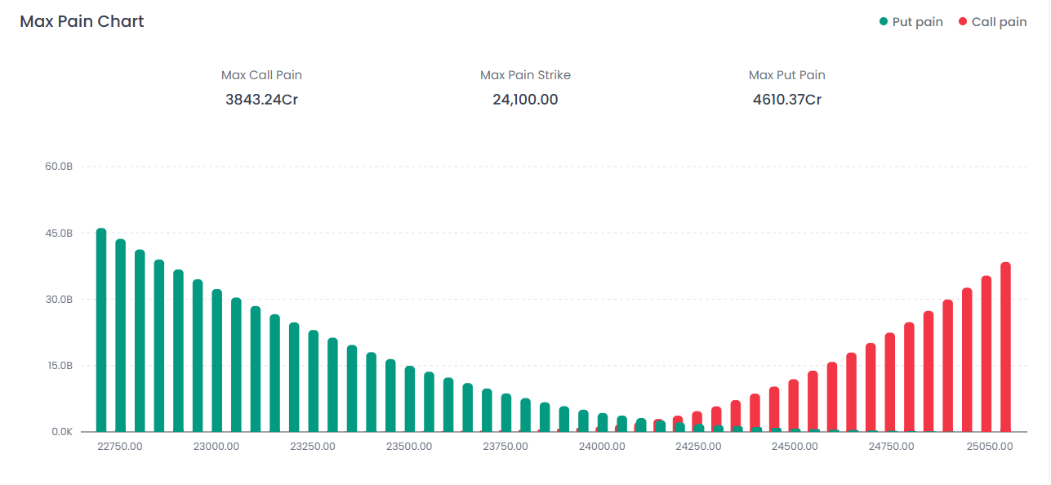Click the green bar above 23750.00
This screenshot has height=485, width=1051.
coord(505,412)
